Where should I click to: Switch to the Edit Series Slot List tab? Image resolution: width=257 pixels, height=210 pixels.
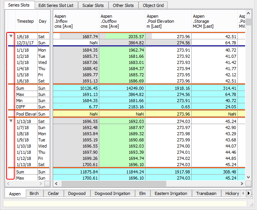[x=56, y=5]
